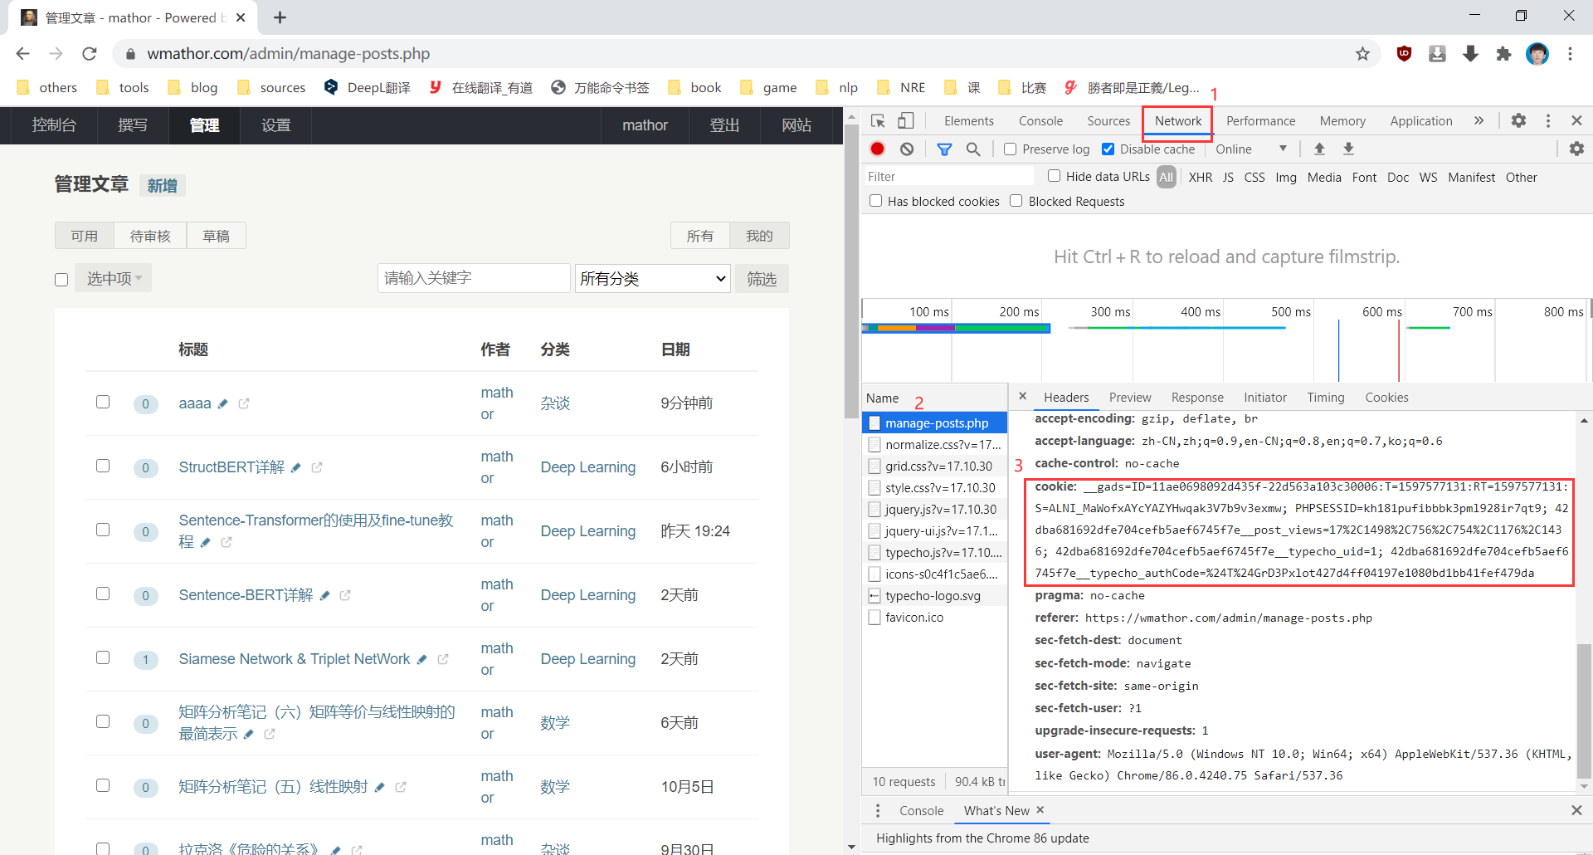This screenshot has height=855, width=1593.
Task: Click the 新增 button to add a post
Action: 163,185
